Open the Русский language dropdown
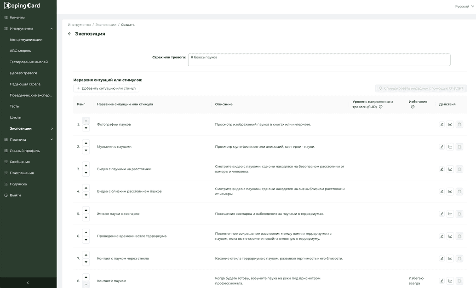Viewport: 476px width, 288px height. click(464, 6)
